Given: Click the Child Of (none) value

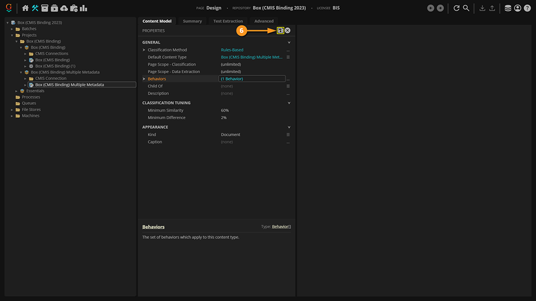Looking at the screenshot, I should click(227, 86).
